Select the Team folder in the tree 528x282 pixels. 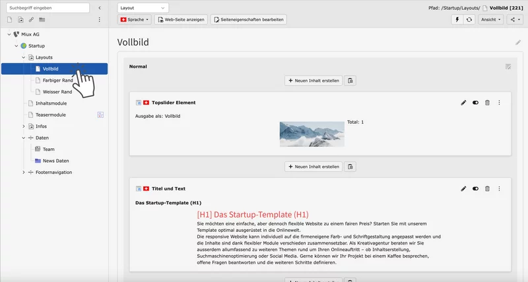[48, 149]
